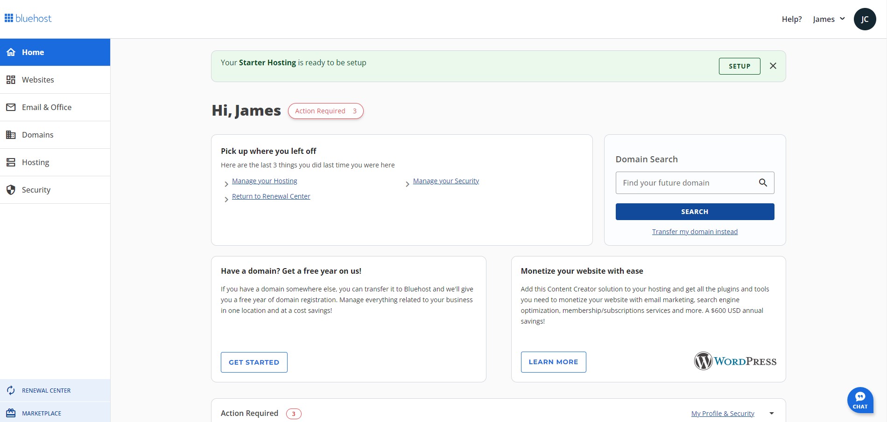The width and height of the screenshot is (887, 422).
Task: Click chevron beside Return to Renewal Center
Action: pyautogui.click(x=226, y=199)
